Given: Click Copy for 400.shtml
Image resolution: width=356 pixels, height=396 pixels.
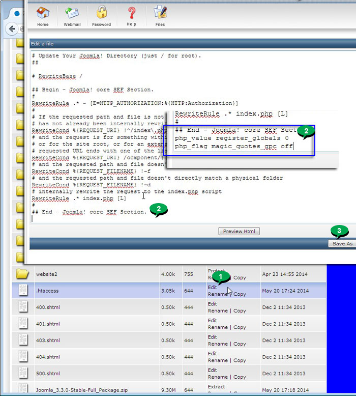Looking at the screenshot, I should click(x=240, y=310).
